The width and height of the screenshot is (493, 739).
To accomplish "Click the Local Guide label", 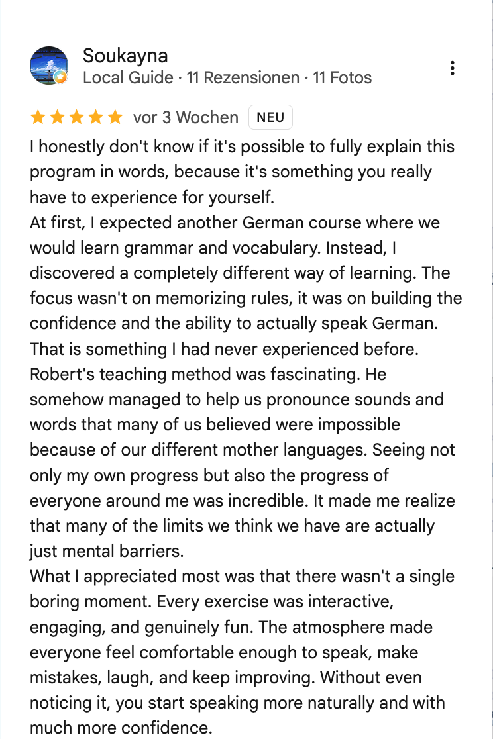I will tap(128, 77).
